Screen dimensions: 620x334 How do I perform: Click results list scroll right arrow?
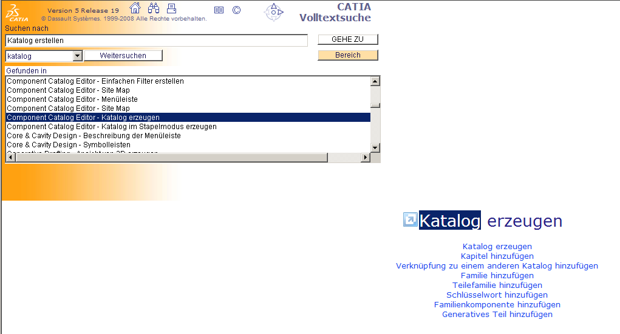click(366, 158)
